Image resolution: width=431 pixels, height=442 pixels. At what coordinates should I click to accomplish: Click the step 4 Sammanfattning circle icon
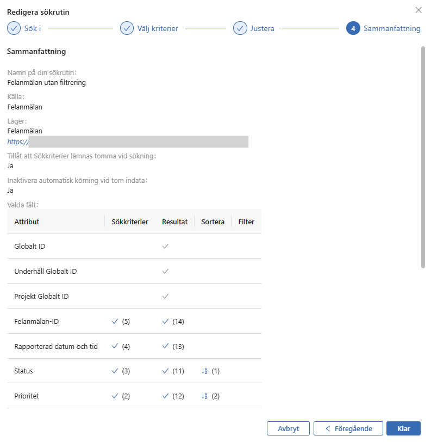pos(353,28)
